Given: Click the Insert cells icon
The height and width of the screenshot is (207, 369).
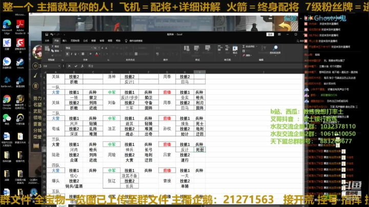Looking at the screenshot, I should pyautogui.click(x=220, y=49).
